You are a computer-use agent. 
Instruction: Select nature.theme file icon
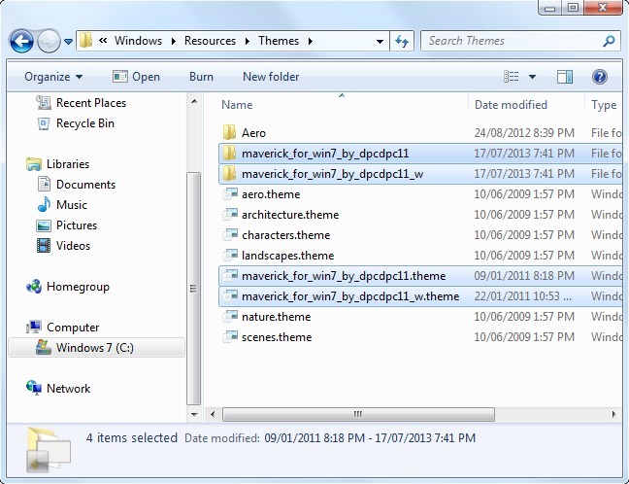tap(230, 317)
